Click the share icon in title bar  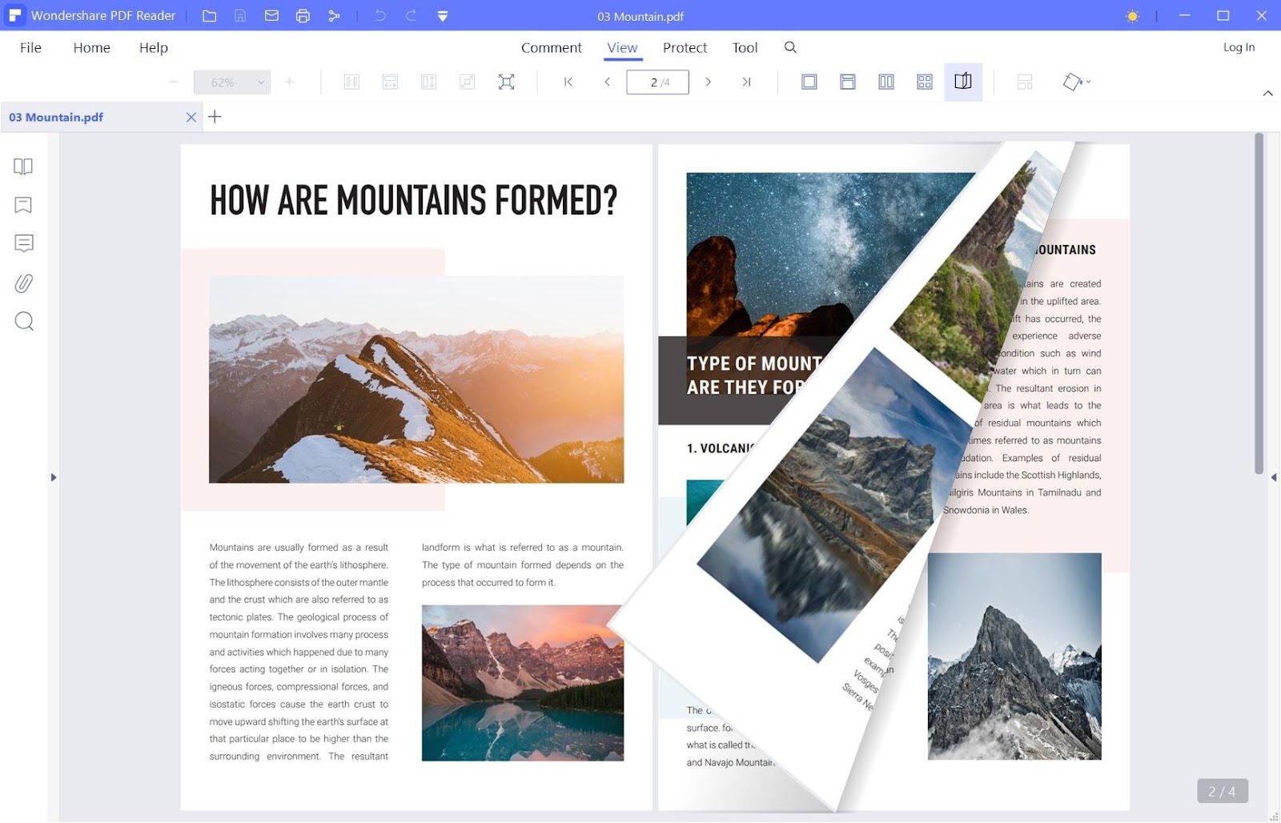coord(334,16)
